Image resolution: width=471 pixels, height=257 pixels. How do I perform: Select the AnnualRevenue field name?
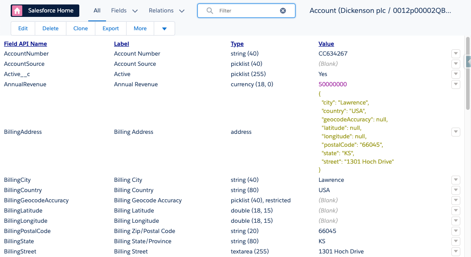tap(25, 84)
